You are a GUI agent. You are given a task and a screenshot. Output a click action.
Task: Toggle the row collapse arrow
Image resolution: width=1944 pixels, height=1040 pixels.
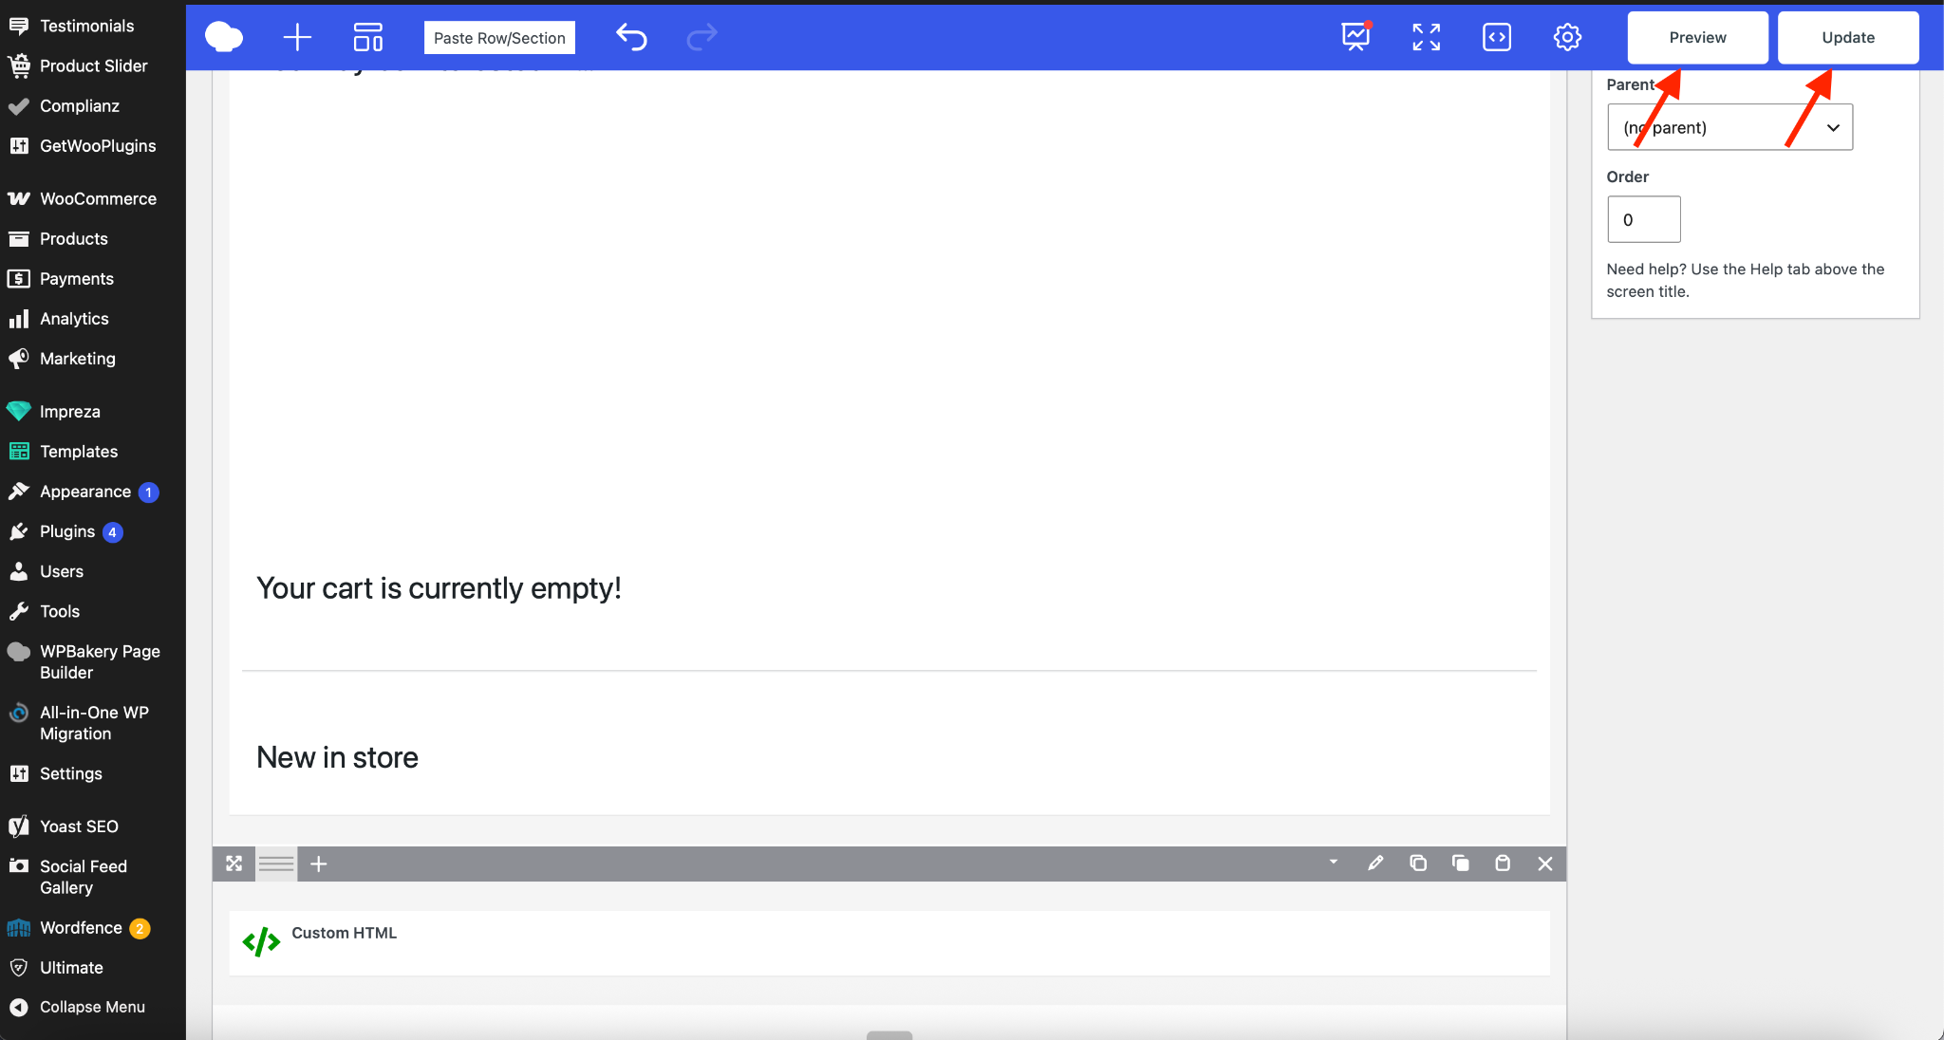(x=1333, y=863)
